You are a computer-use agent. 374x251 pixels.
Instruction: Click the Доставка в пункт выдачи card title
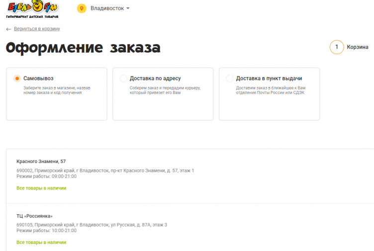(269, 79)
